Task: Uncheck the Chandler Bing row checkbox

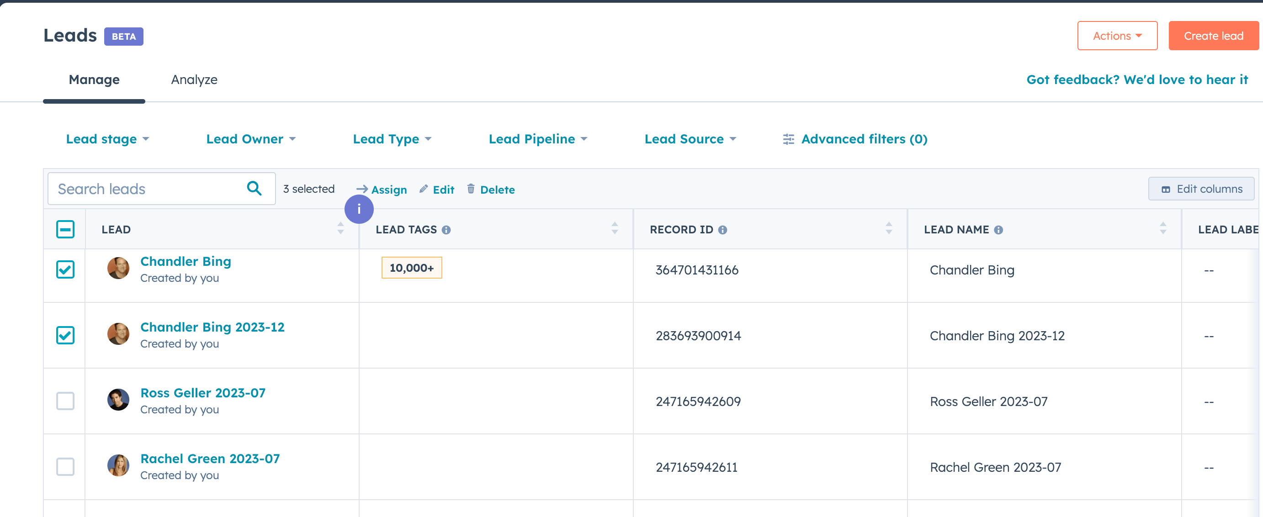Action: 65,269
